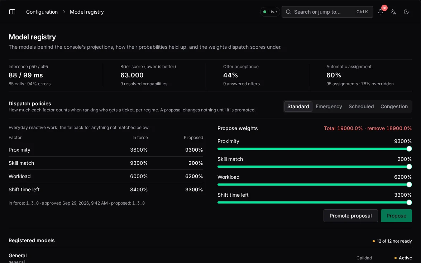The height and width of the screenshot is (263, 421).
Task: Open the Configuration breadcrumb
Action: [42, 12]
